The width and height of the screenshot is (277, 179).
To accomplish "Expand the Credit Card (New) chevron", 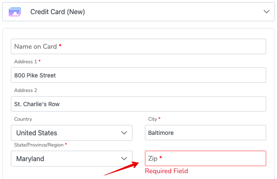I will coord(267,12).
